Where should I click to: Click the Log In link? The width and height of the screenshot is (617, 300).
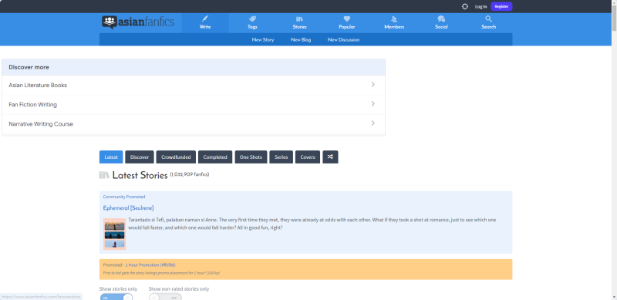[x=480, y=7]
